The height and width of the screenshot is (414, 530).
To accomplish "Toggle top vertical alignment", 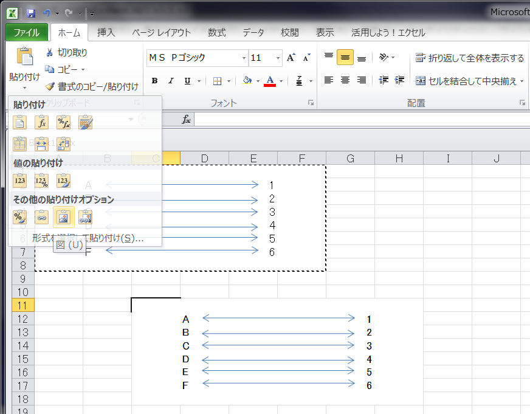I will [x=329, y=57].
